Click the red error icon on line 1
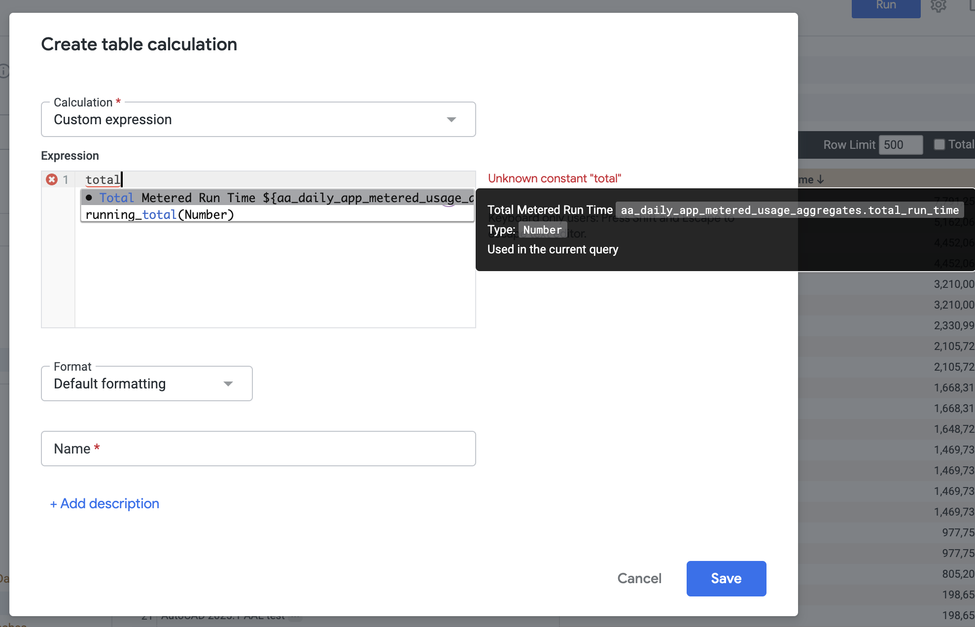Screen dimensions: 975x627 pyautogui.click(x=52, y=179)
